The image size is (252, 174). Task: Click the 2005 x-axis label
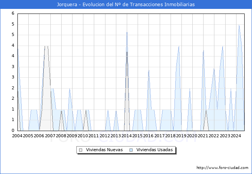pyautogui.click(x=28, y=136)
